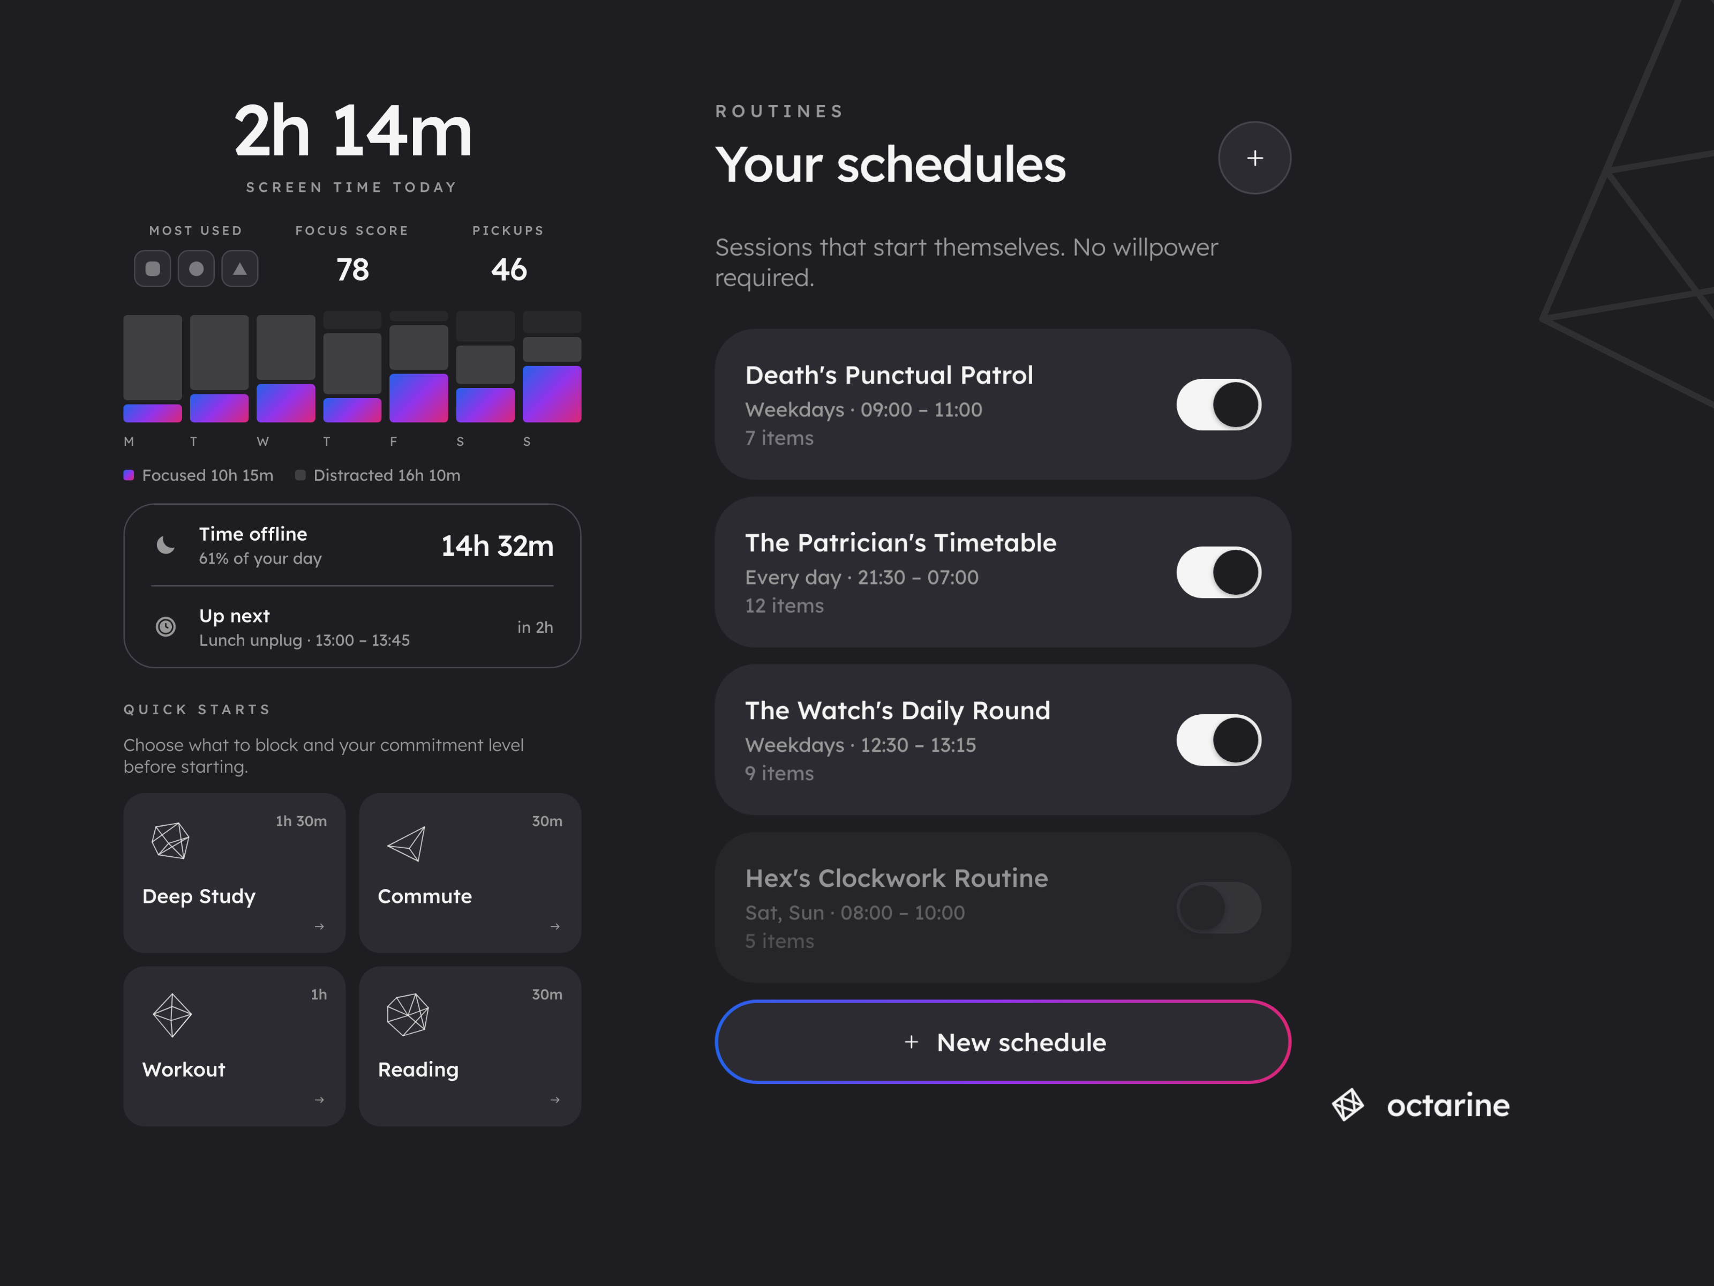Click the moon icon beside Time offline
This screenshot has width=1714, height=1286.
pos(166,545)
